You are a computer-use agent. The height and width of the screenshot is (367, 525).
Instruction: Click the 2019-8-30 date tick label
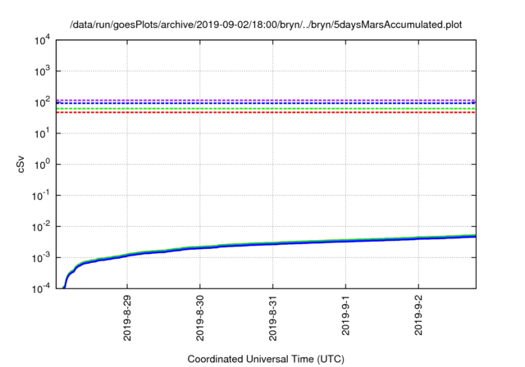(x=200, y=318)
